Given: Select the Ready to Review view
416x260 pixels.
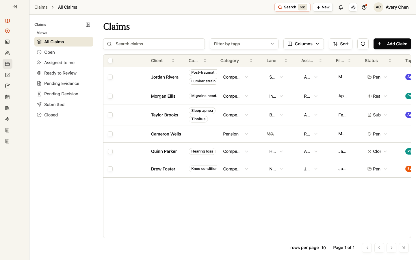Looking at the screenshot, I should click(x=64, y=73).
